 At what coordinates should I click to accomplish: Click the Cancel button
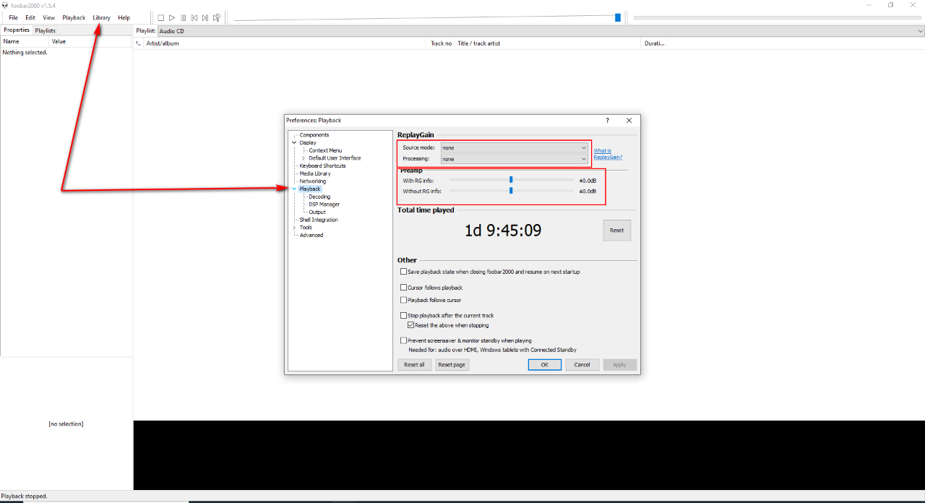coord(582,365)
